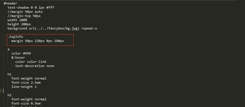Click the color color-link line
Image resolution: width=245 pixels, height=107 pixels.
[31, 62]
